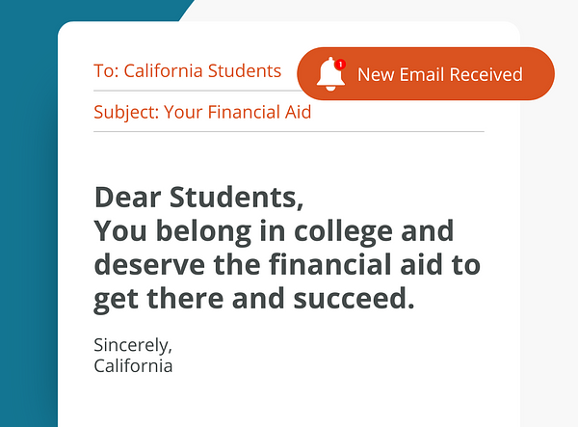578x427 pixels.
Task: Click the word aid in the bold message
Action: pyautogui.click(x=421, y=264)
